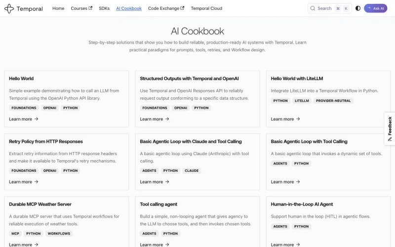Click PYTHON tag on Structured Outputs card
Viewport: 395px width, 247px height.
pyautogui.click(x=201, y=108)
